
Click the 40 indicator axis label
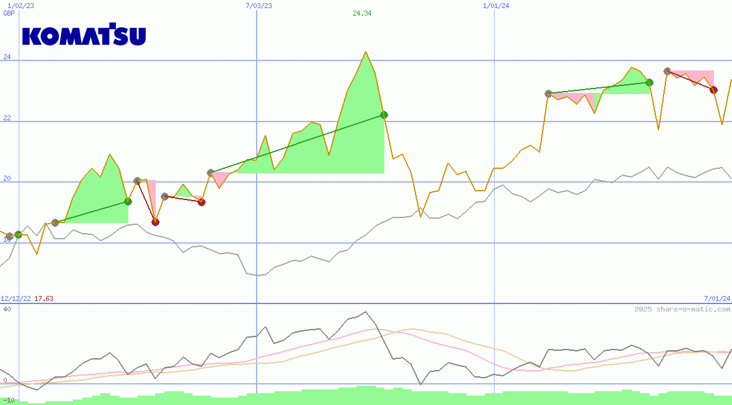7,310
